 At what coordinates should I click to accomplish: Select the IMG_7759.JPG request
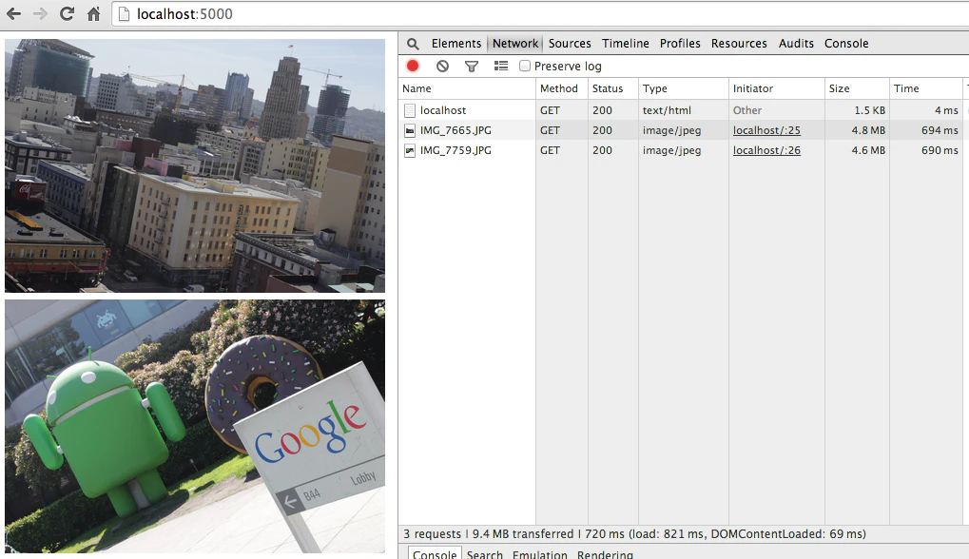click(x=684, y=150)
